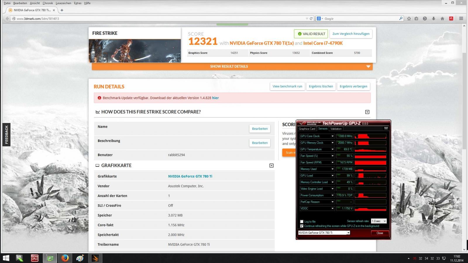
Task: Open GPU selector dropdown in GPU-Z
Action: click(x=324, y=233)
